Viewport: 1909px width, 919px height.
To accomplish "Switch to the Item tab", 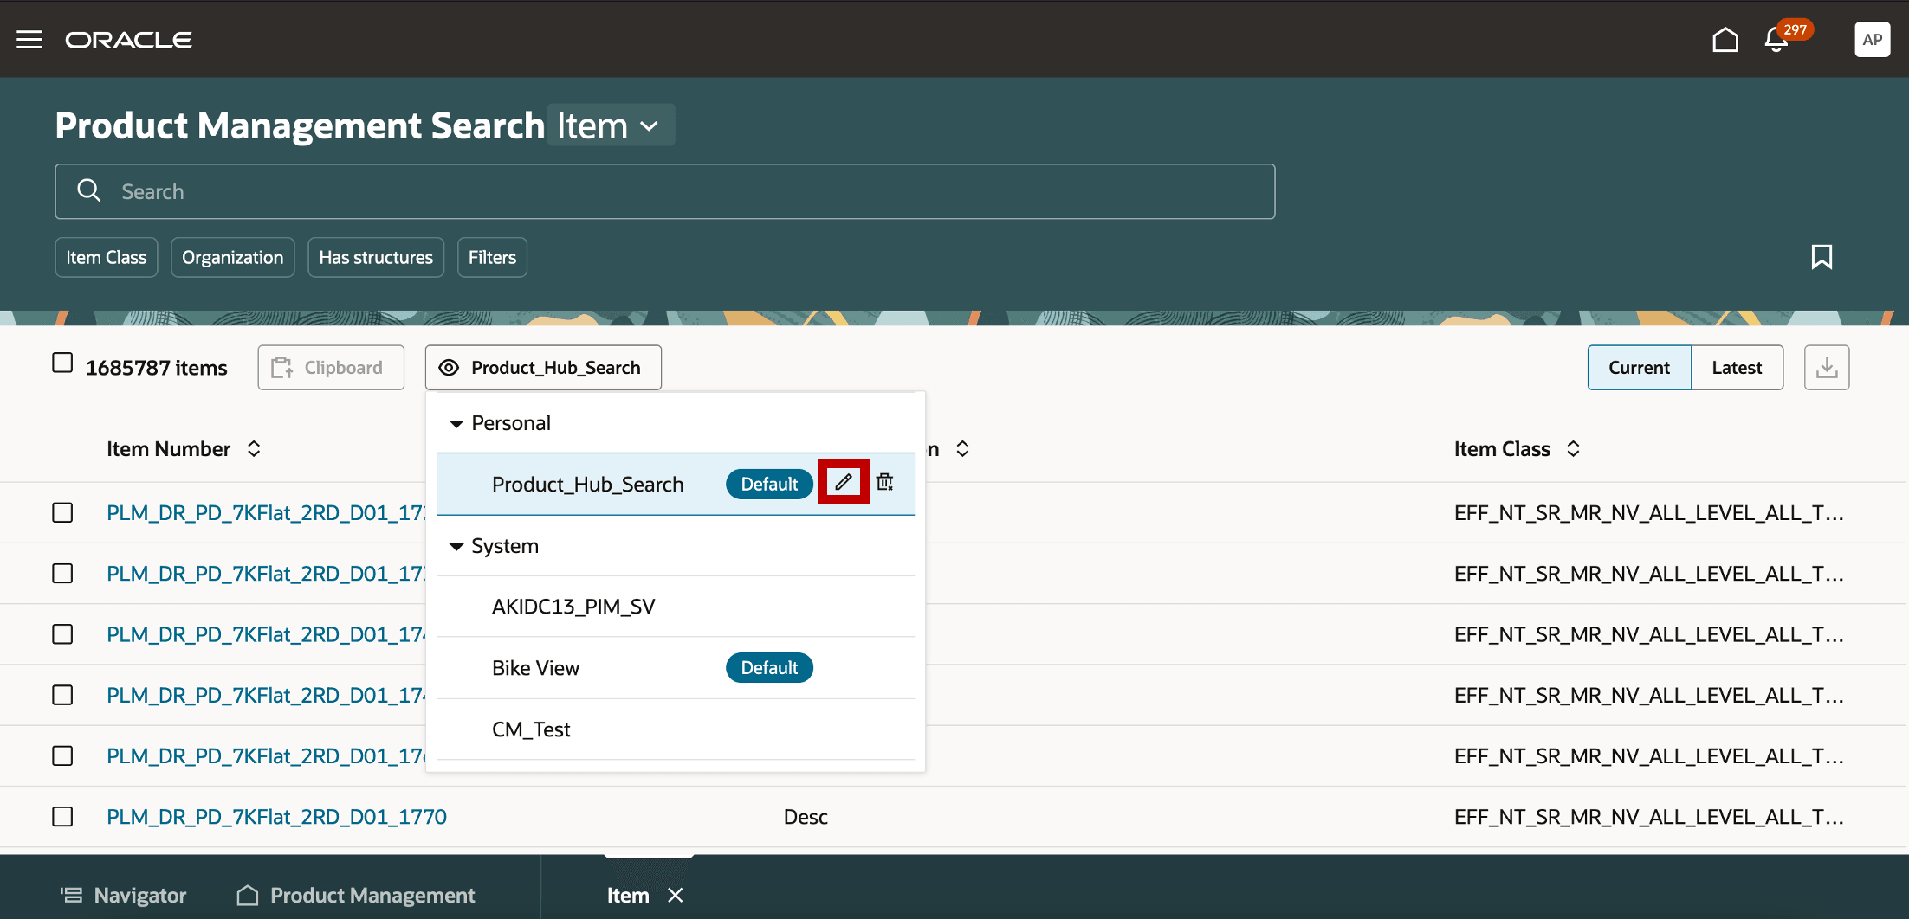I will pyautogui.click(x=628, y=895).
